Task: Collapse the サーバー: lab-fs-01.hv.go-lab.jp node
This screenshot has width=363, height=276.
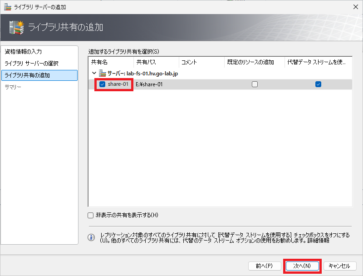Action: point(94,73)
